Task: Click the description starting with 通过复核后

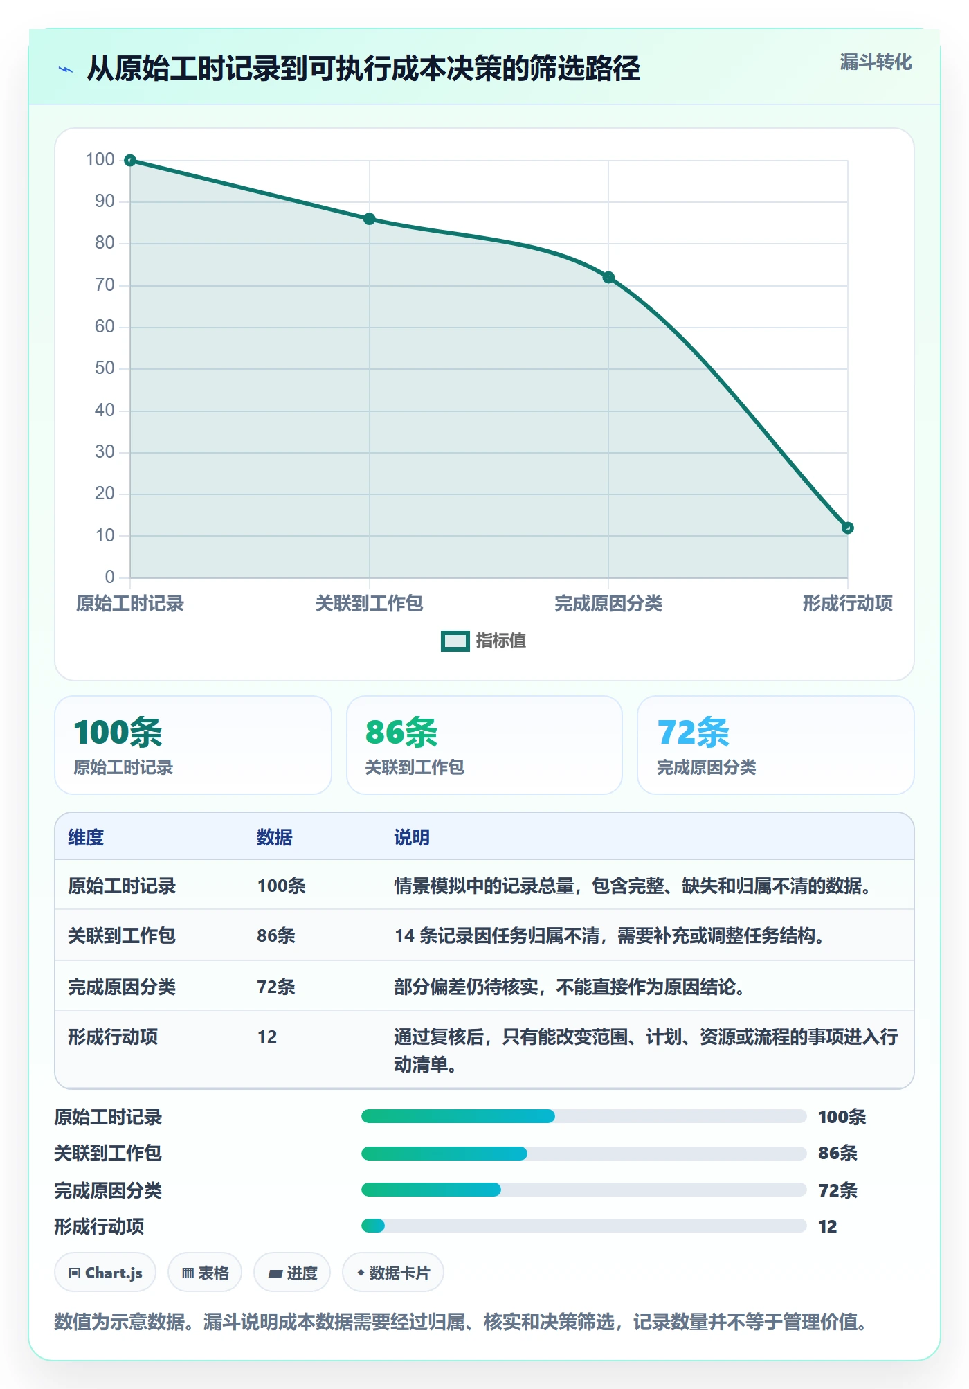Action: click(646, 1050)
